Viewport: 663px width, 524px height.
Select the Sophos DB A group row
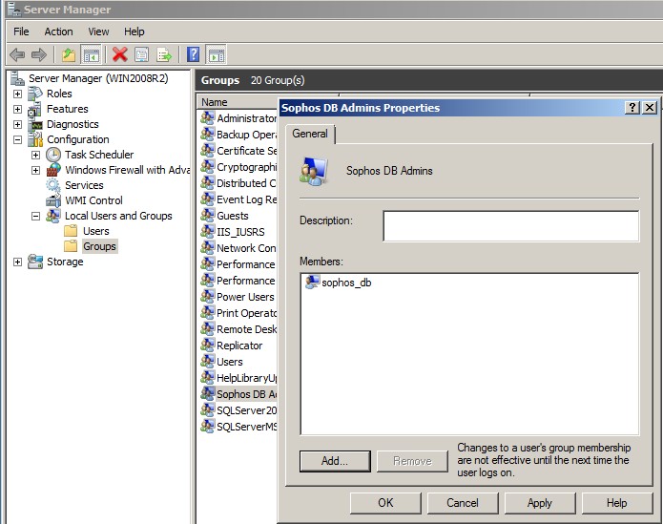tap(238, 394)
